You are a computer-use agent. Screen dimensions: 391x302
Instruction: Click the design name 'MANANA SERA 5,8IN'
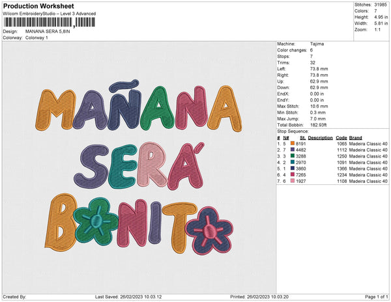[48, 31]
